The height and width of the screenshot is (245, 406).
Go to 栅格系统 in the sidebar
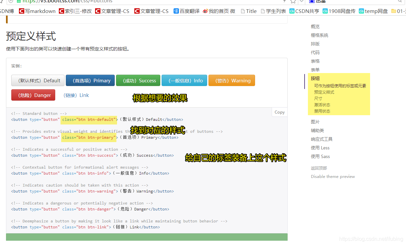pos(320,35)
